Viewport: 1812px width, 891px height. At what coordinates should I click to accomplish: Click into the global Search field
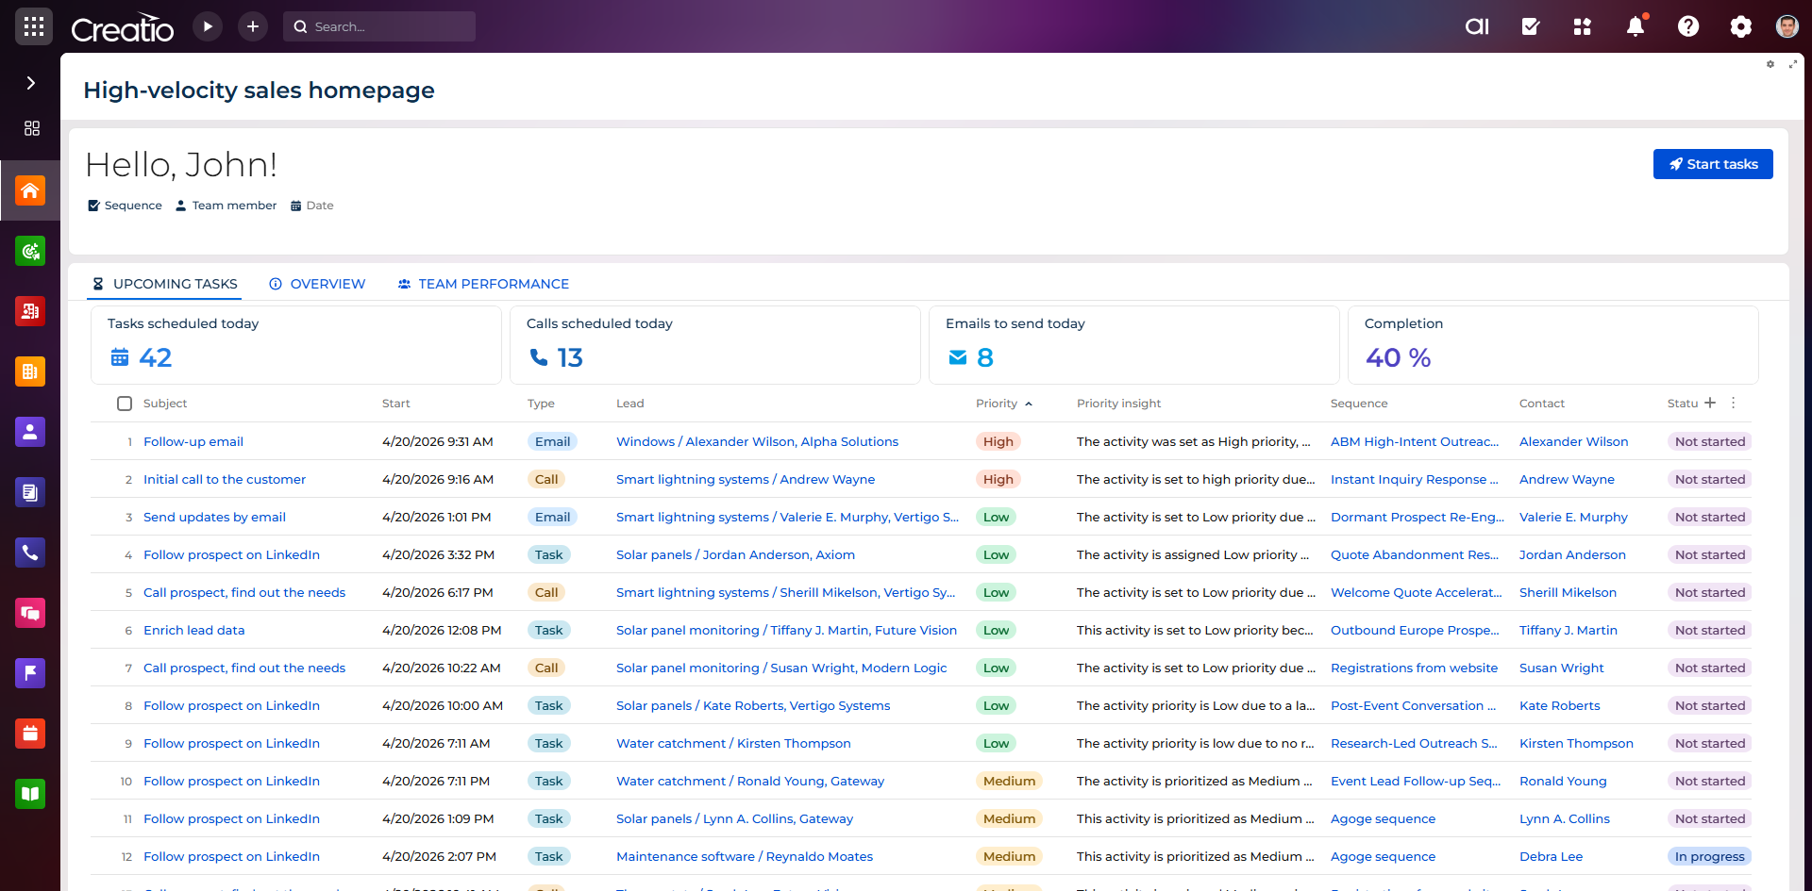coord(387,26)
